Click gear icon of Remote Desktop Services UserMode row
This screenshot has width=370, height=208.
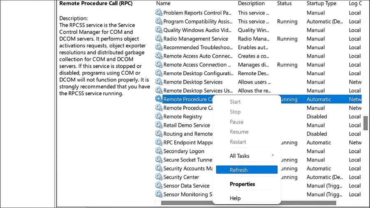tap(159, 90)
